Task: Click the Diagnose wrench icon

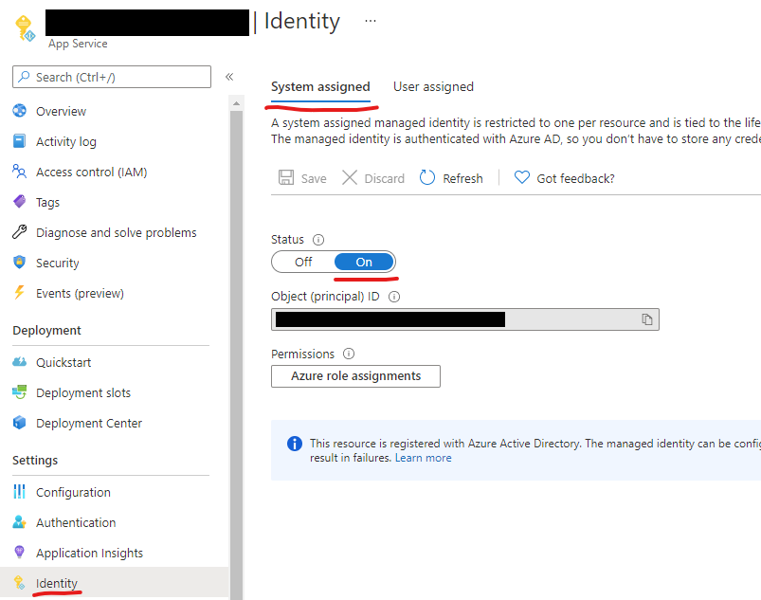Action: 19,232
